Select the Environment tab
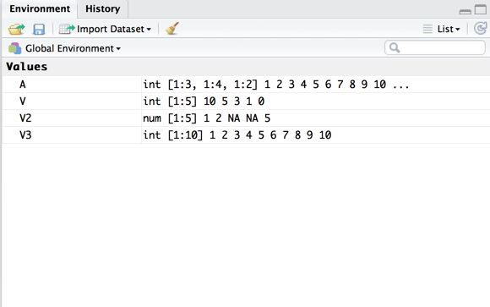The height and width of the screenshot is (307, 490). click(40, 8)
